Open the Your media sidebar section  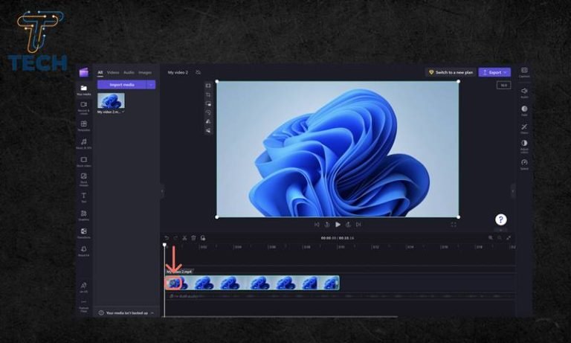point(84,90)
